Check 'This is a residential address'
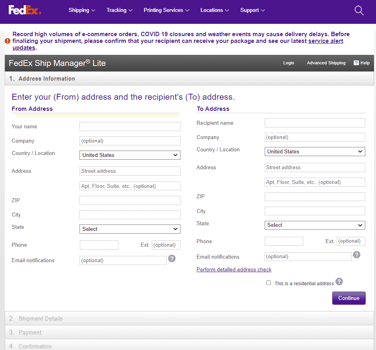Viewport: 376px width, 350px height. (269, 283)
